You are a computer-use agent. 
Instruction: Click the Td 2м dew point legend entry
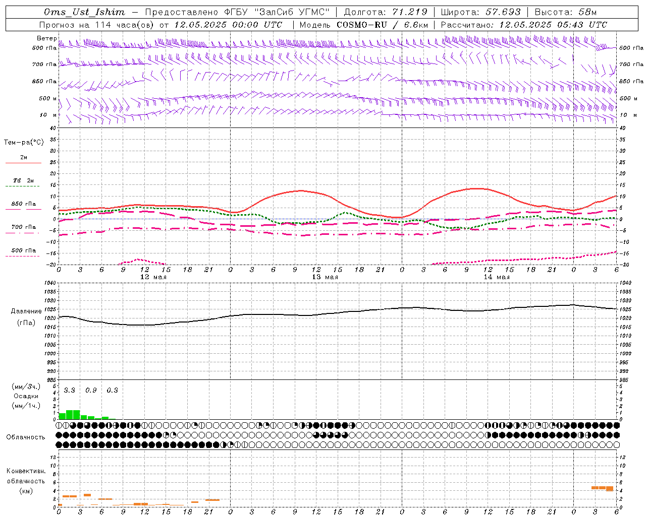click(24, 180)
